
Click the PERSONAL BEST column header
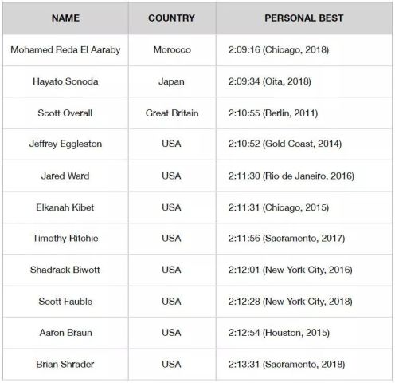click(x=304, y=18)
